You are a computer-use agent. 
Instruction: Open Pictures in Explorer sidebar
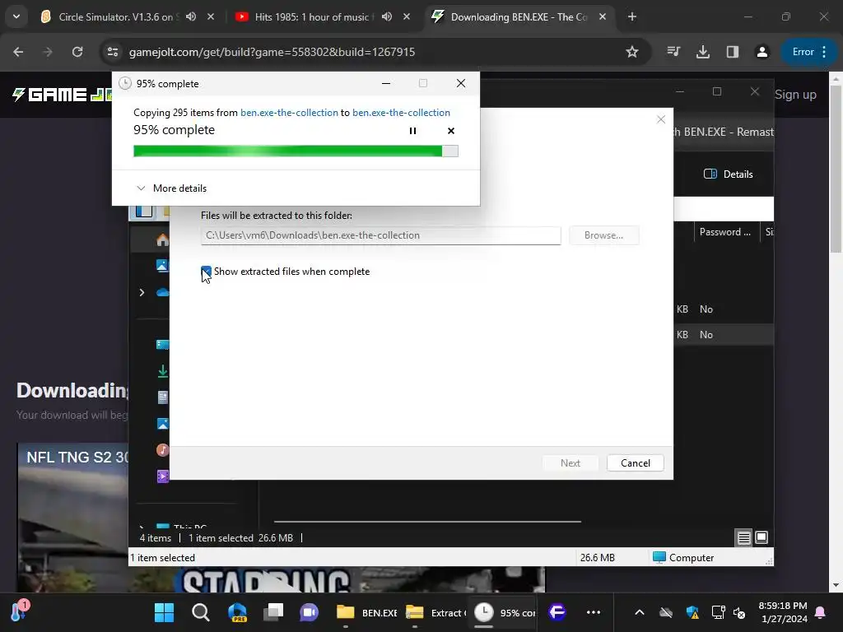click(x=162, y=424)
